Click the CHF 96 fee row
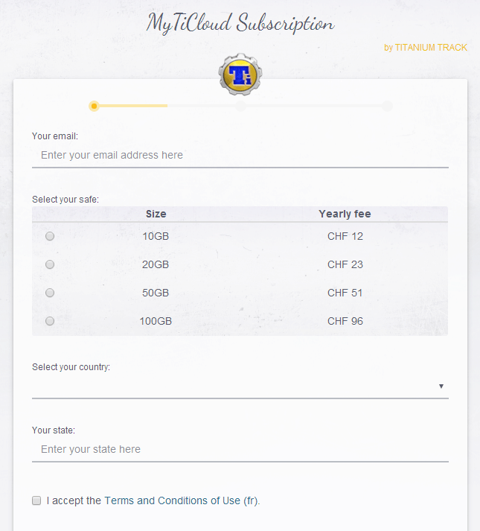Screen dimensions: 480x531 [240, 321]
